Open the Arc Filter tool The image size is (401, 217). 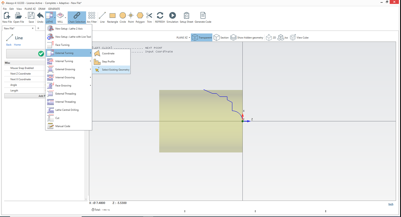tap(92, 16)
